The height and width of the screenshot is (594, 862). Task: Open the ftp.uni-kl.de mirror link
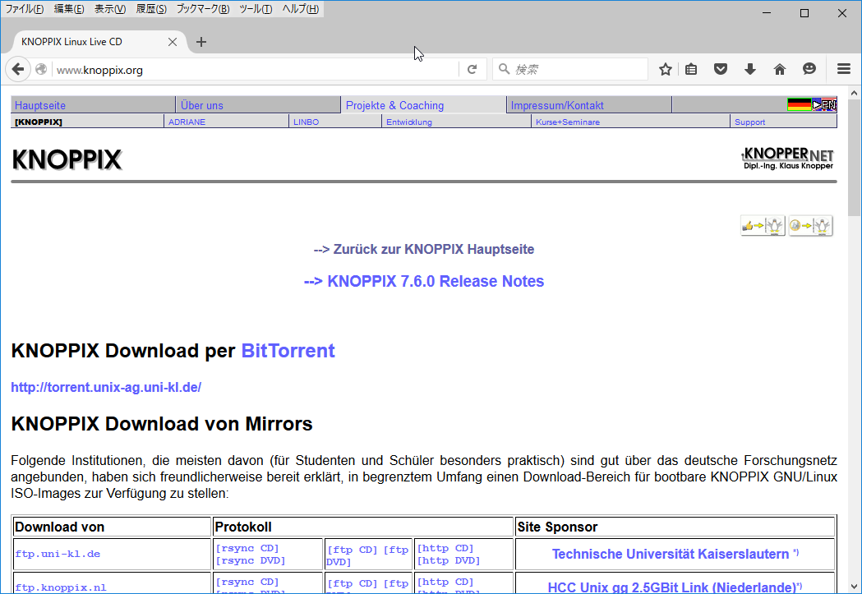(x=58, y=554)
